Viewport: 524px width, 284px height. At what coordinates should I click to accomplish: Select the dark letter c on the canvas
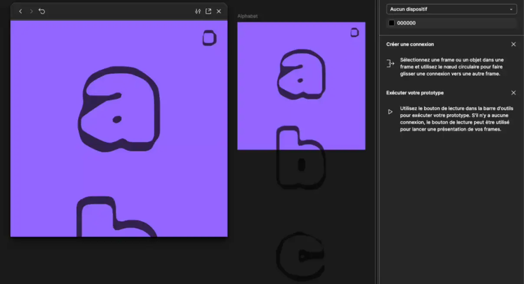(x=300, y=255)
